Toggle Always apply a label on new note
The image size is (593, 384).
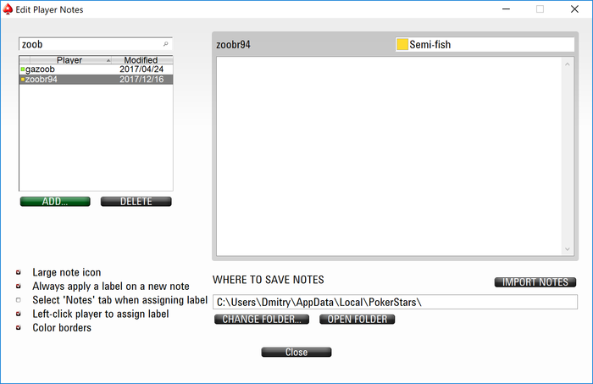pyautogui.click(x=18, y=286)
